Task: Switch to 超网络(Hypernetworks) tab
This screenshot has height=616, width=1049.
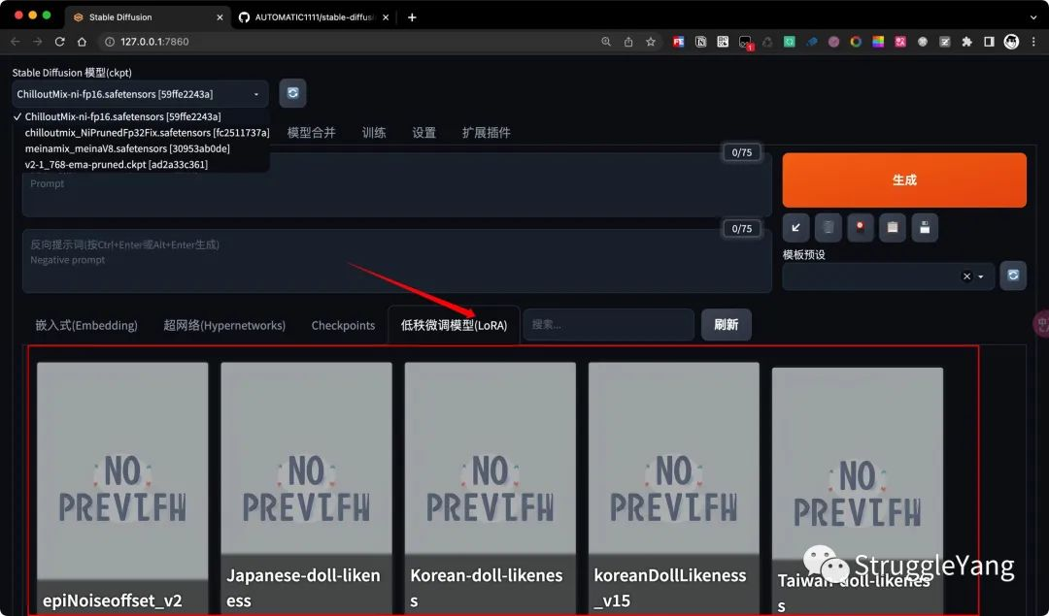Action: [x=224, y=325]
